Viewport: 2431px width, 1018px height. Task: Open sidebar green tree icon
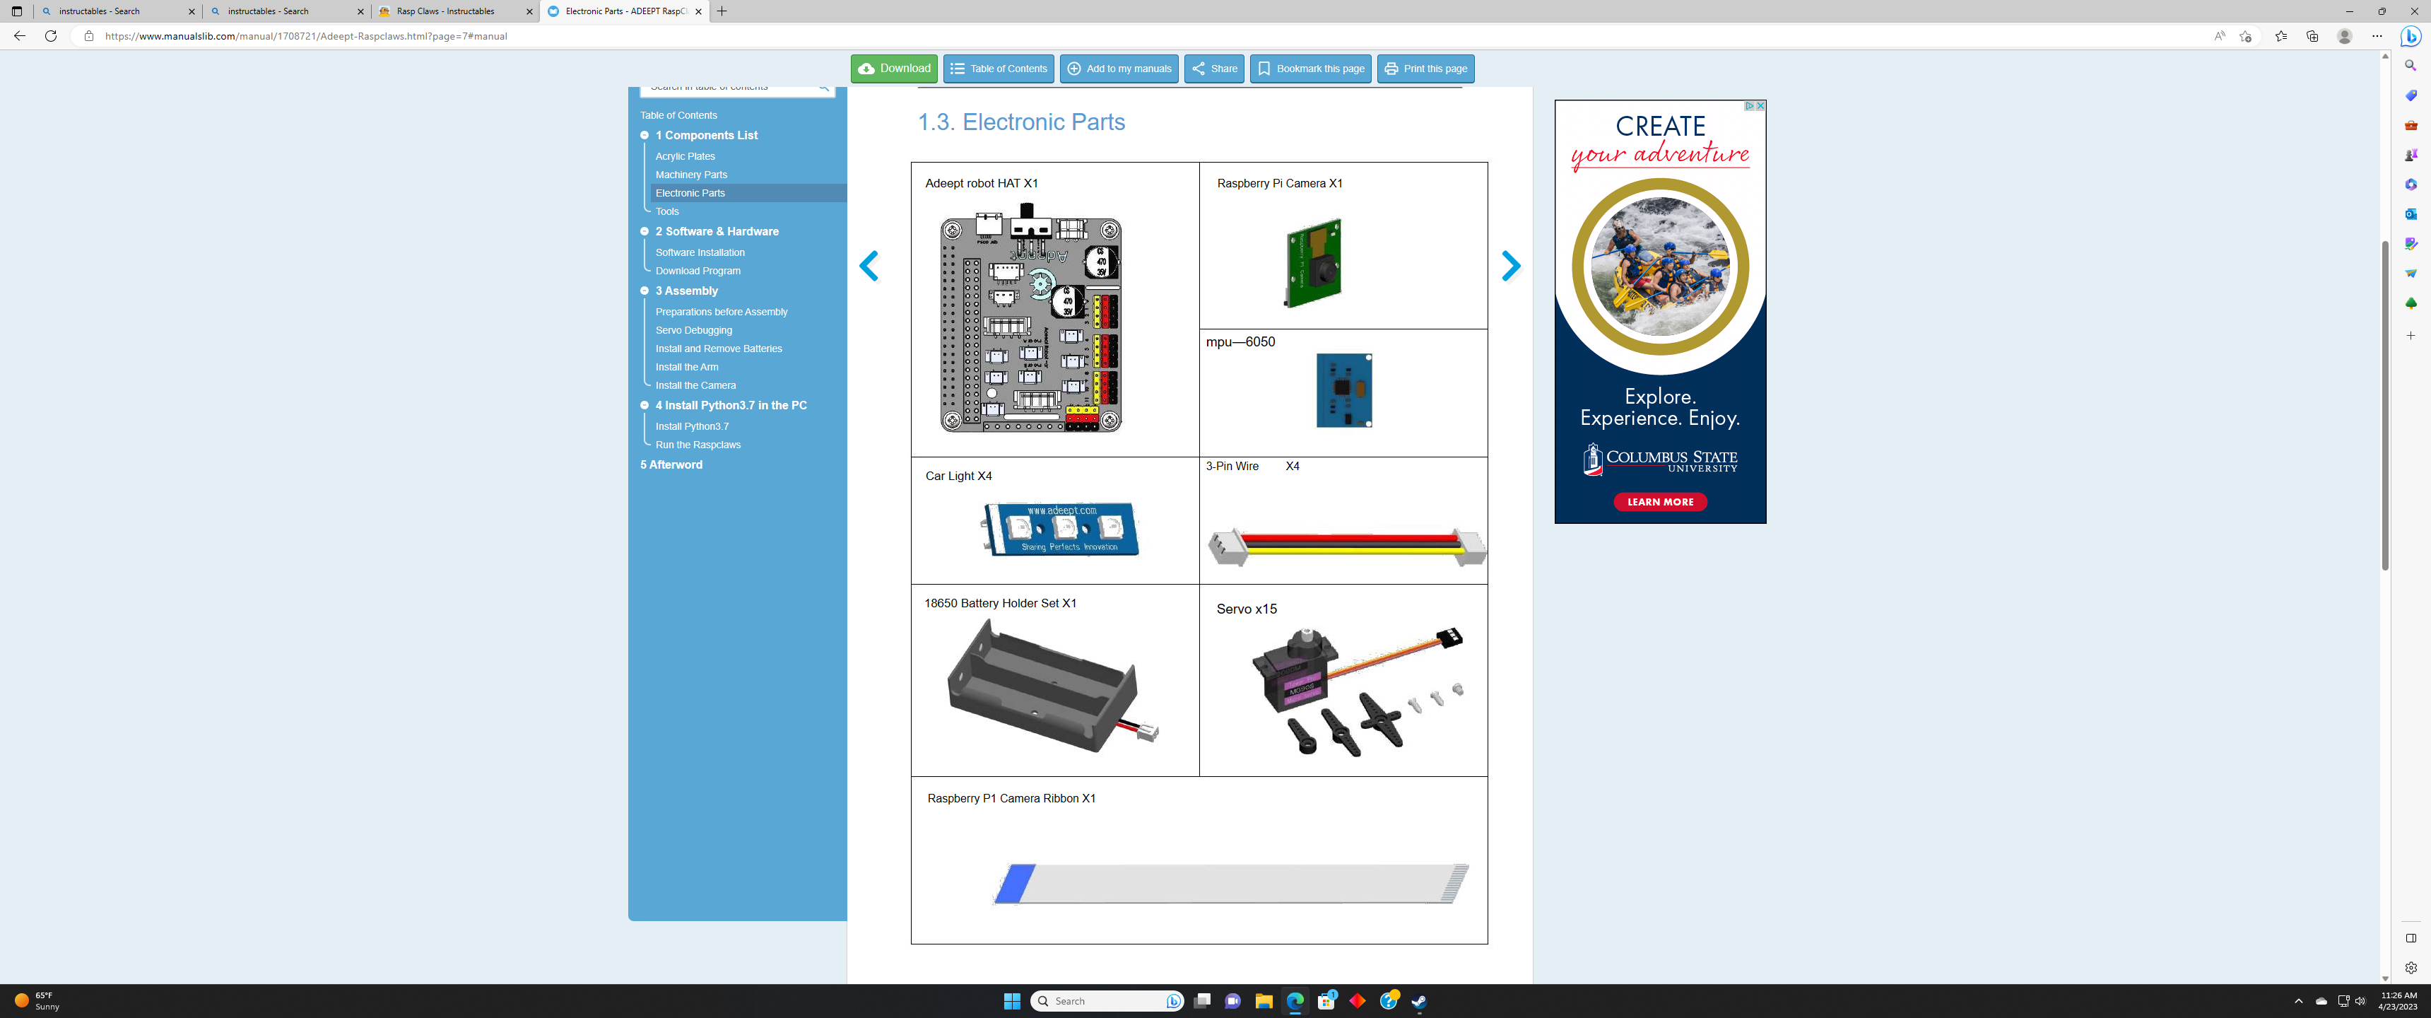point(2411,303)
